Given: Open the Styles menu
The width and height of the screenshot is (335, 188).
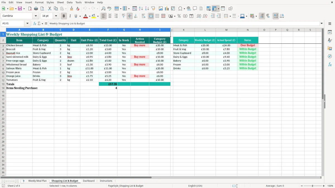Looking at the screenshot, I should pos(50,2).
